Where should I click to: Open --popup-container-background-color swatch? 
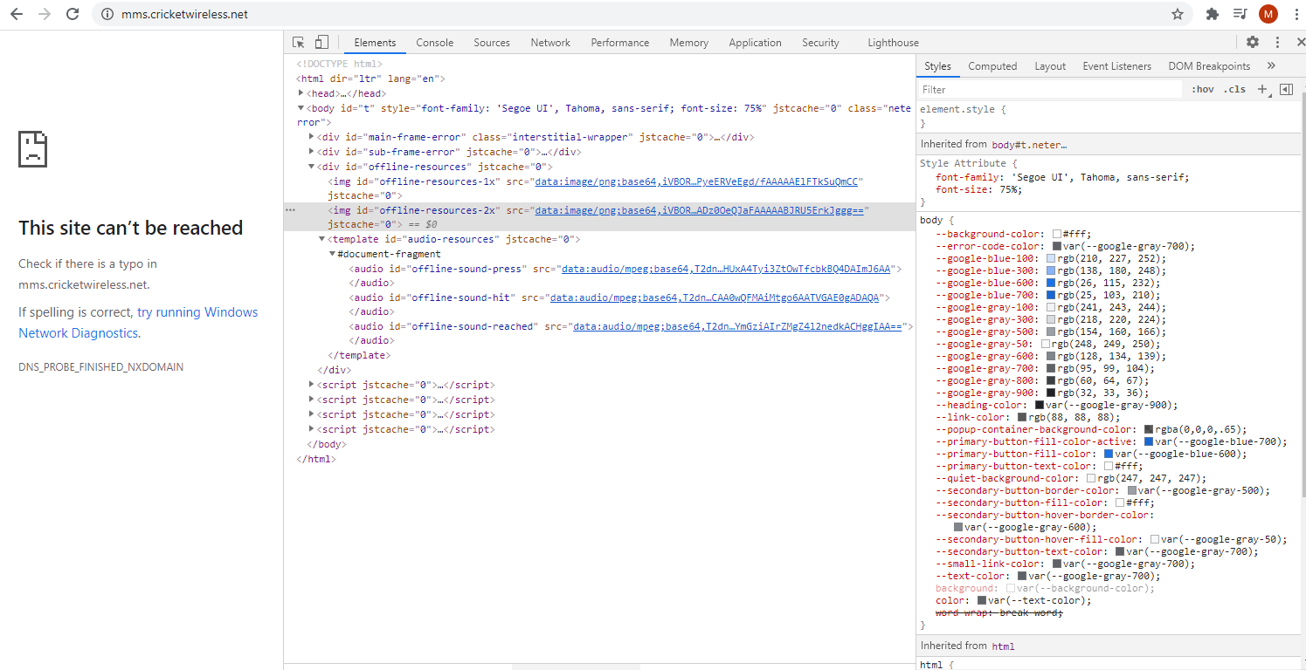tap(1149, 429)
